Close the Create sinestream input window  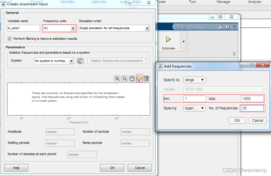(149, 3)
